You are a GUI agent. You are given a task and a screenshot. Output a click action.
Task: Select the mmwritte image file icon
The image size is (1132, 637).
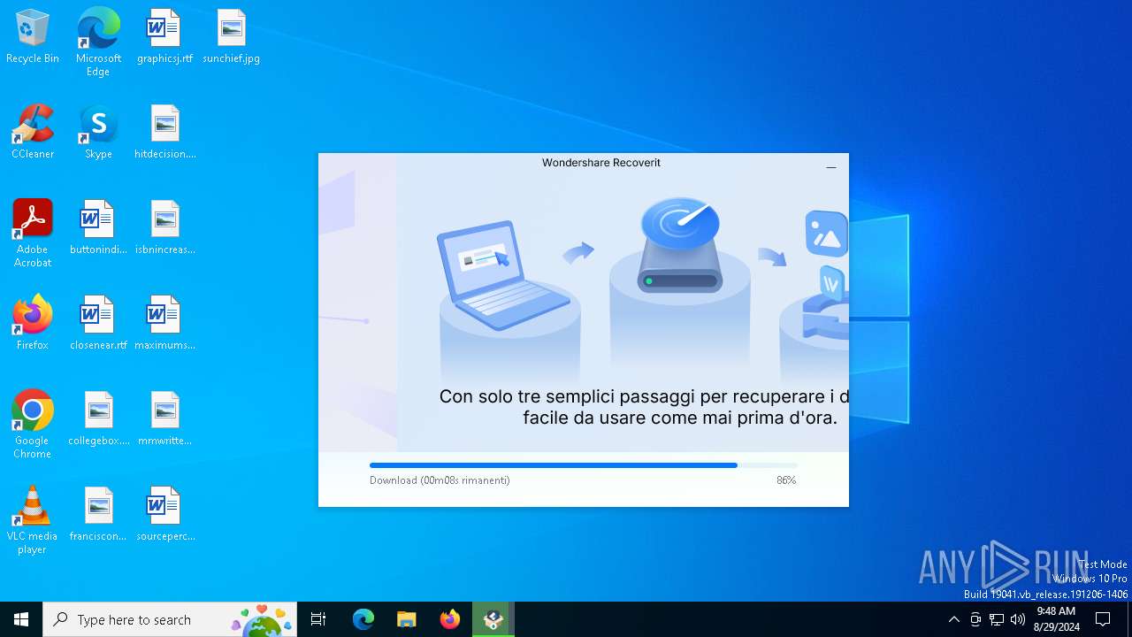click(x=164, y=419)
